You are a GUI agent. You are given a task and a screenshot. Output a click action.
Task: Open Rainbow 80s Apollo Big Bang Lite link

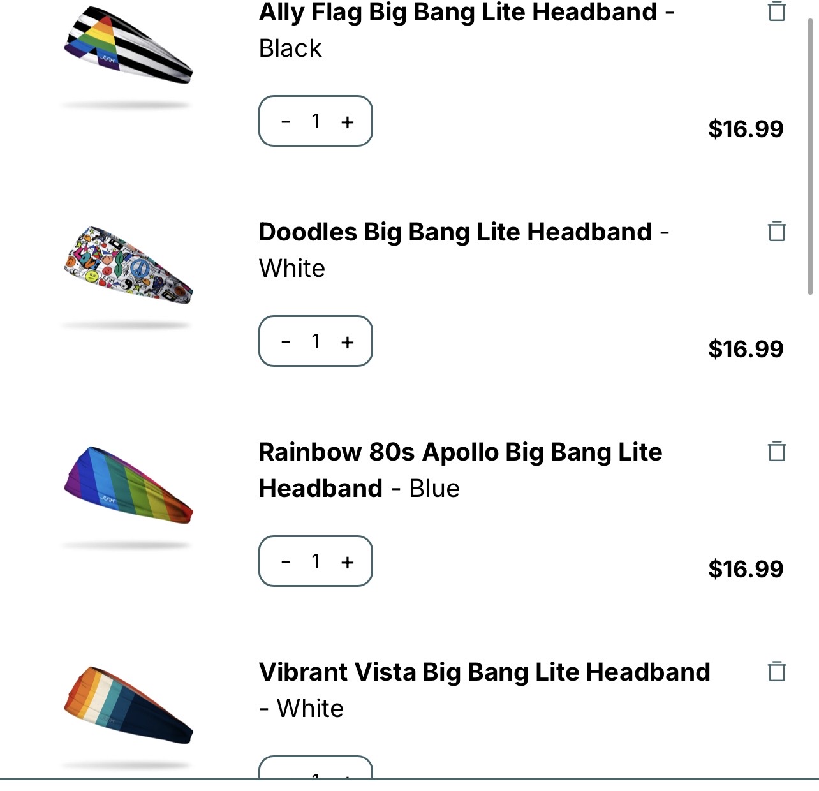[x=459, y=452]
